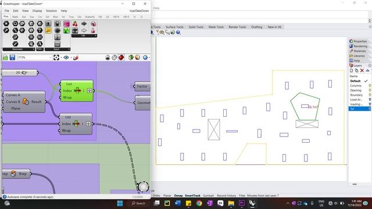
Task: Toggle the red shaded preview mode
Action: 121,57
